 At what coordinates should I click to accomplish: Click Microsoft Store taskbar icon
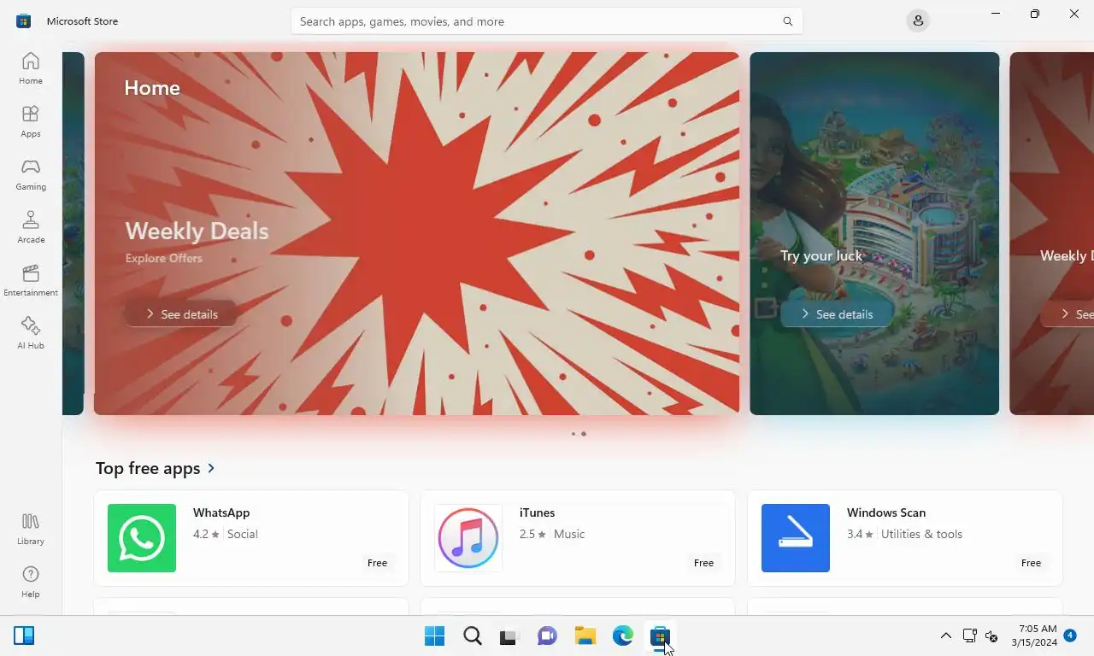click(660, 636)
